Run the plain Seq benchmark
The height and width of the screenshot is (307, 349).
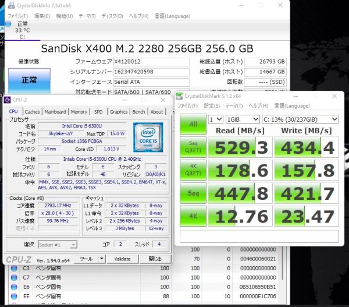193,193
